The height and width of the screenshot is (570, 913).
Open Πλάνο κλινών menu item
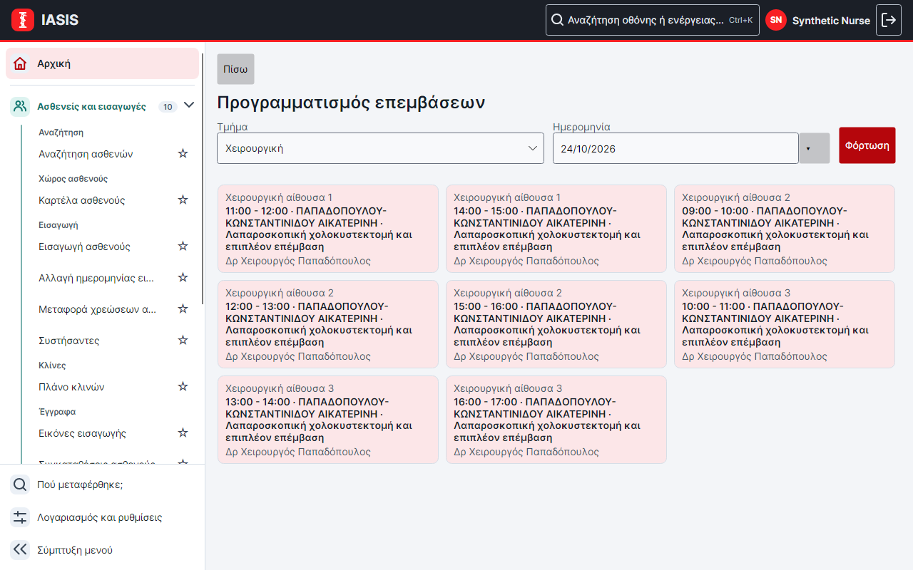tap(71, 387)
